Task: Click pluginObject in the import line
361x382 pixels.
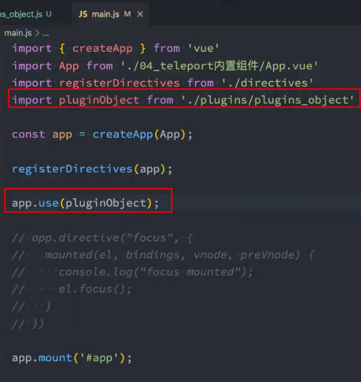Action: point(99,100)
